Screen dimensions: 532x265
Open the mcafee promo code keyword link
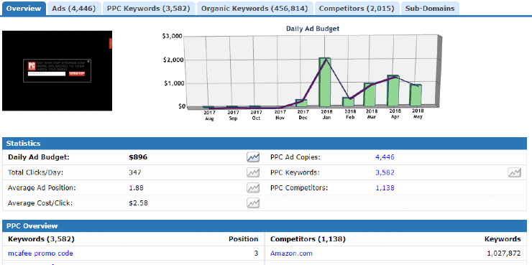40,254
